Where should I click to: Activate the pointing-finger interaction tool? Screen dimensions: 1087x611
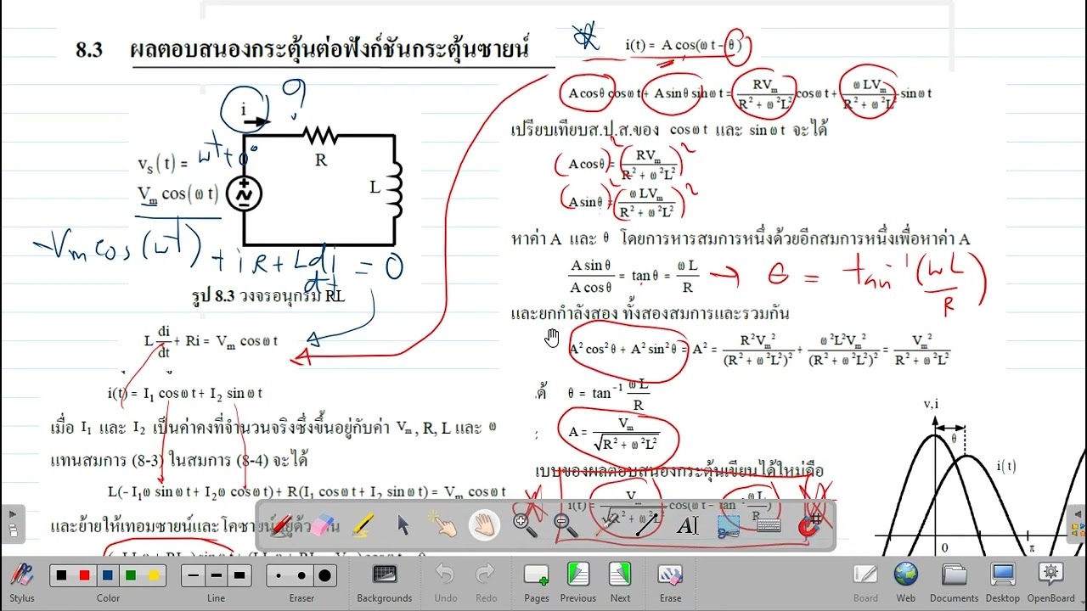click(444, 525)
